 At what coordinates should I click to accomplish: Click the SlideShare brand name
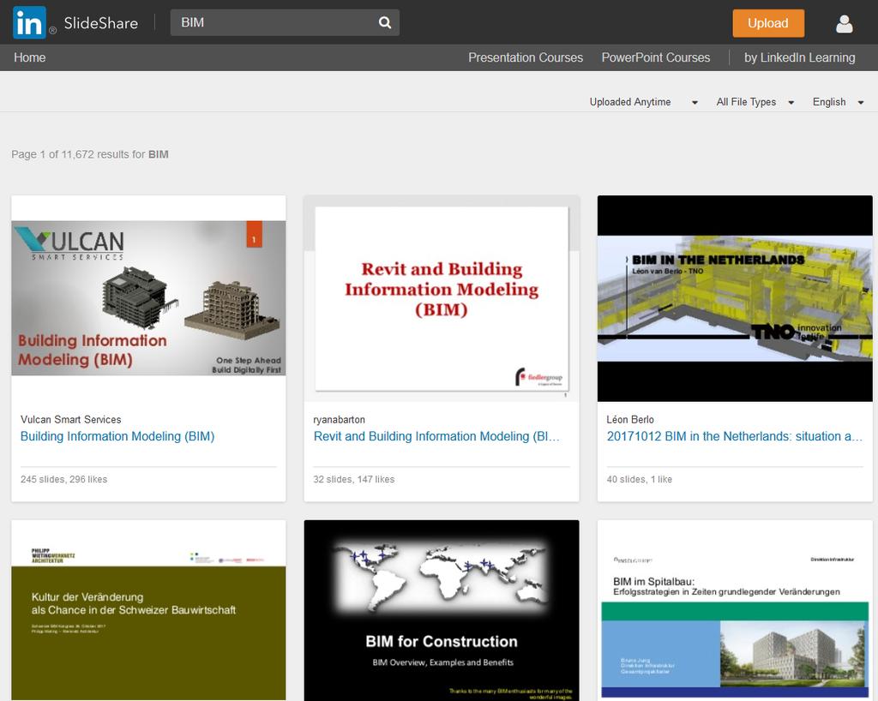tap(101, 23)
